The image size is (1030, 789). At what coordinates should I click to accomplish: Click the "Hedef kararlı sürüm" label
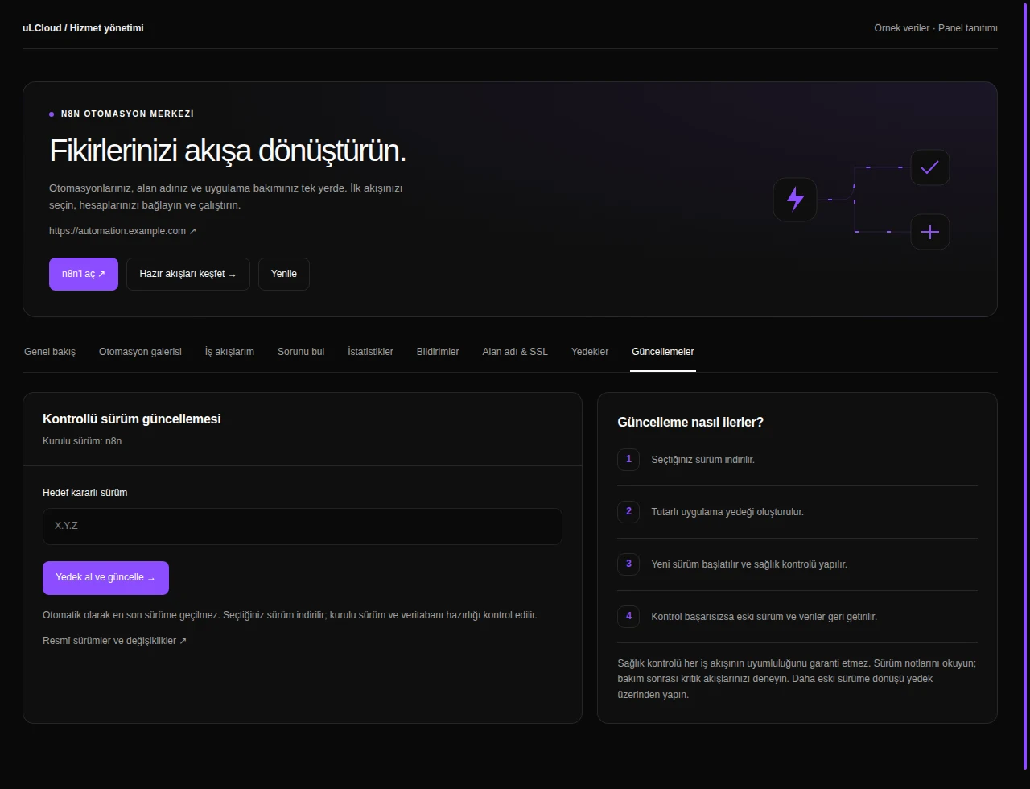(x=85, y=493)
